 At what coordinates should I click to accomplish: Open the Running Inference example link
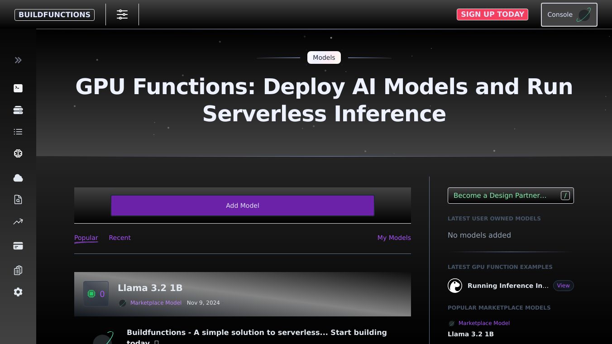pos(508,286)
